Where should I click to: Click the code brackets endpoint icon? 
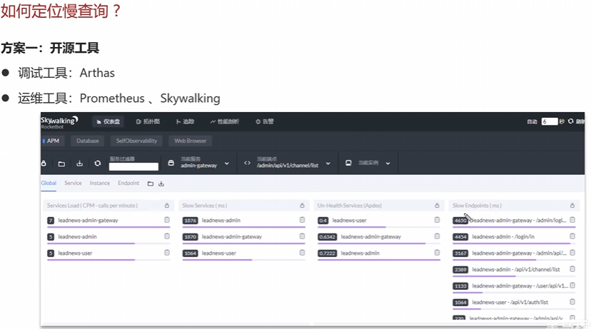247,163
